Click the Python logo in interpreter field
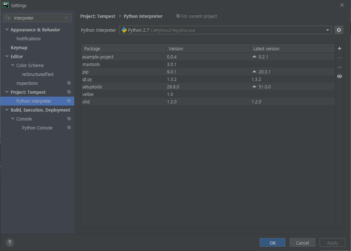 [x=124, y=30]
